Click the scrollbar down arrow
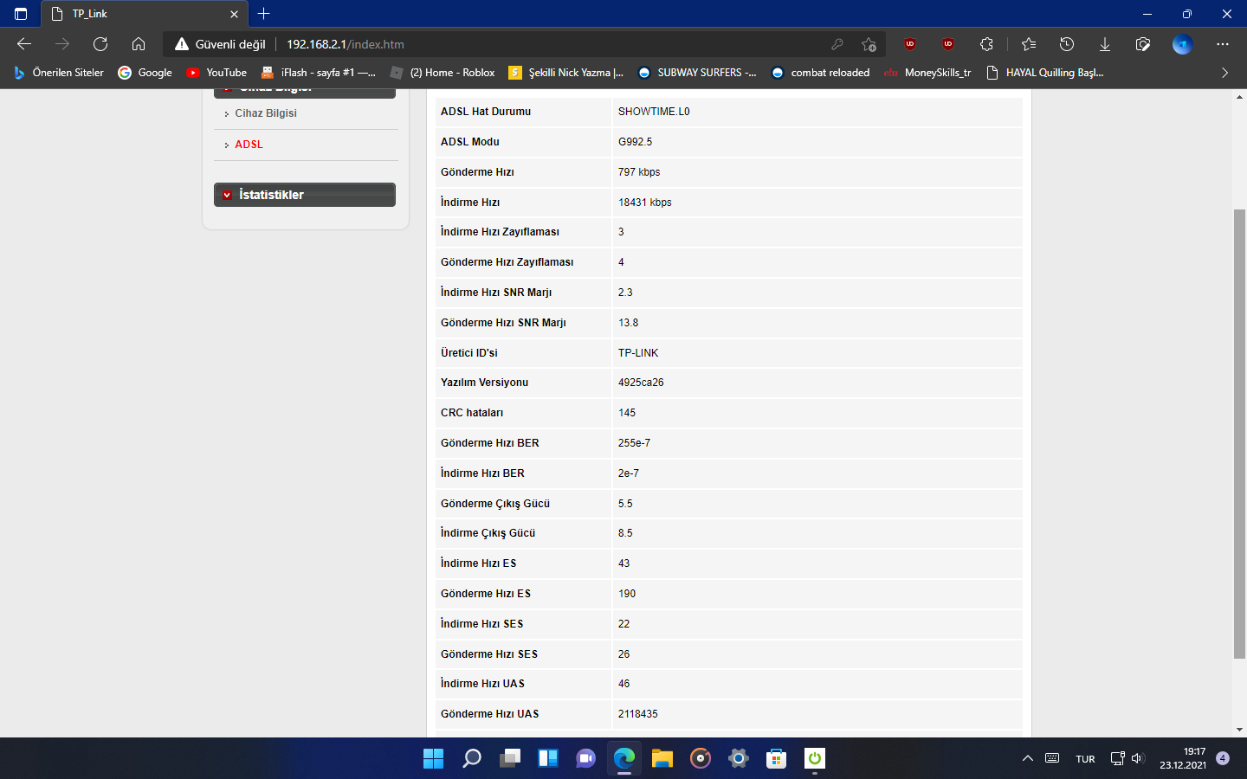 pos(1239,730)
